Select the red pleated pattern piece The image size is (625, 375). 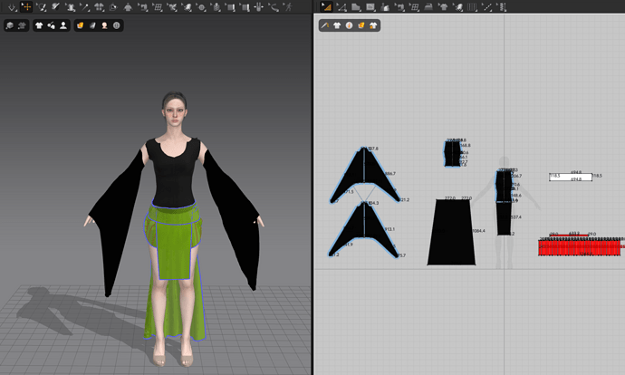tap(579, 246)
